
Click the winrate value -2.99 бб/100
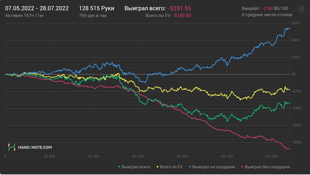[x=275, y=8]
